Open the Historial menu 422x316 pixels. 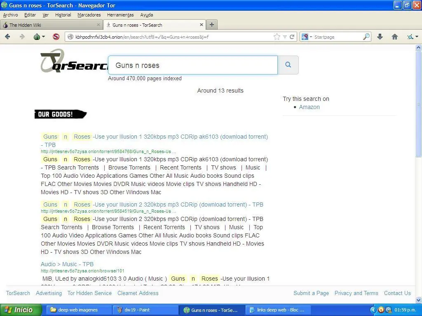(x=63, y=15)
